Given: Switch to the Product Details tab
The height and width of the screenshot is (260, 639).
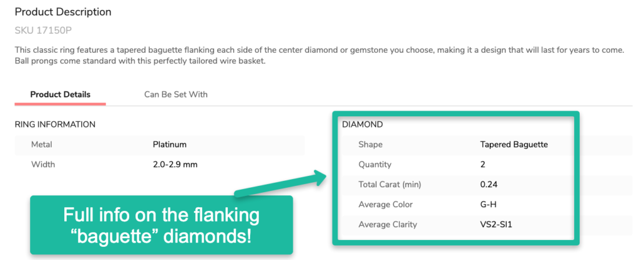Looking at the screenshot, I should (x=61, y=95).
